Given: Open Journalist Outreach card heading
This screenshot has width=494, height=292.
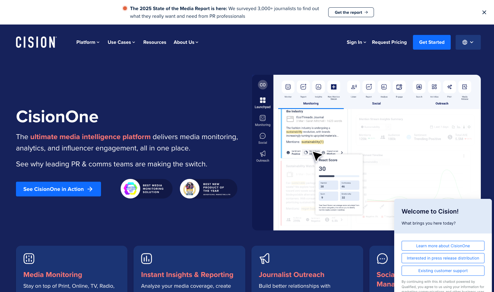Looking at the screenshot, I should [x=291, y=275].
